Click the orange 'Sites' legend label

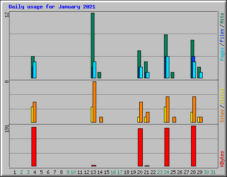point(222,116)
